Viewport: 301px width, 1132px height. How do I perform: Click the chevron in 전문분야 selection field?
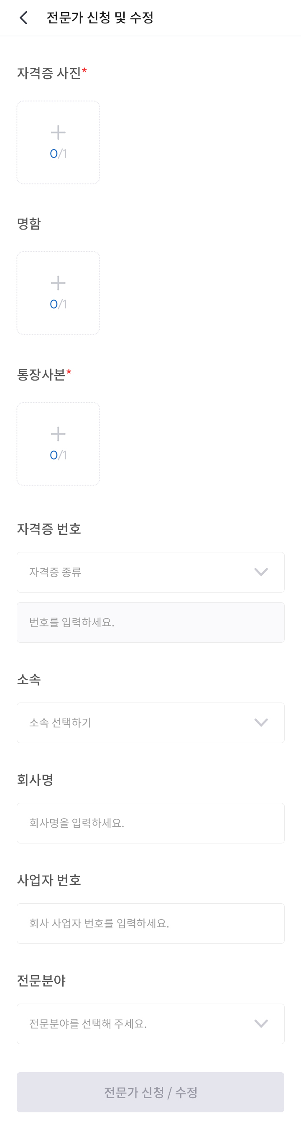pos(261,1024)
